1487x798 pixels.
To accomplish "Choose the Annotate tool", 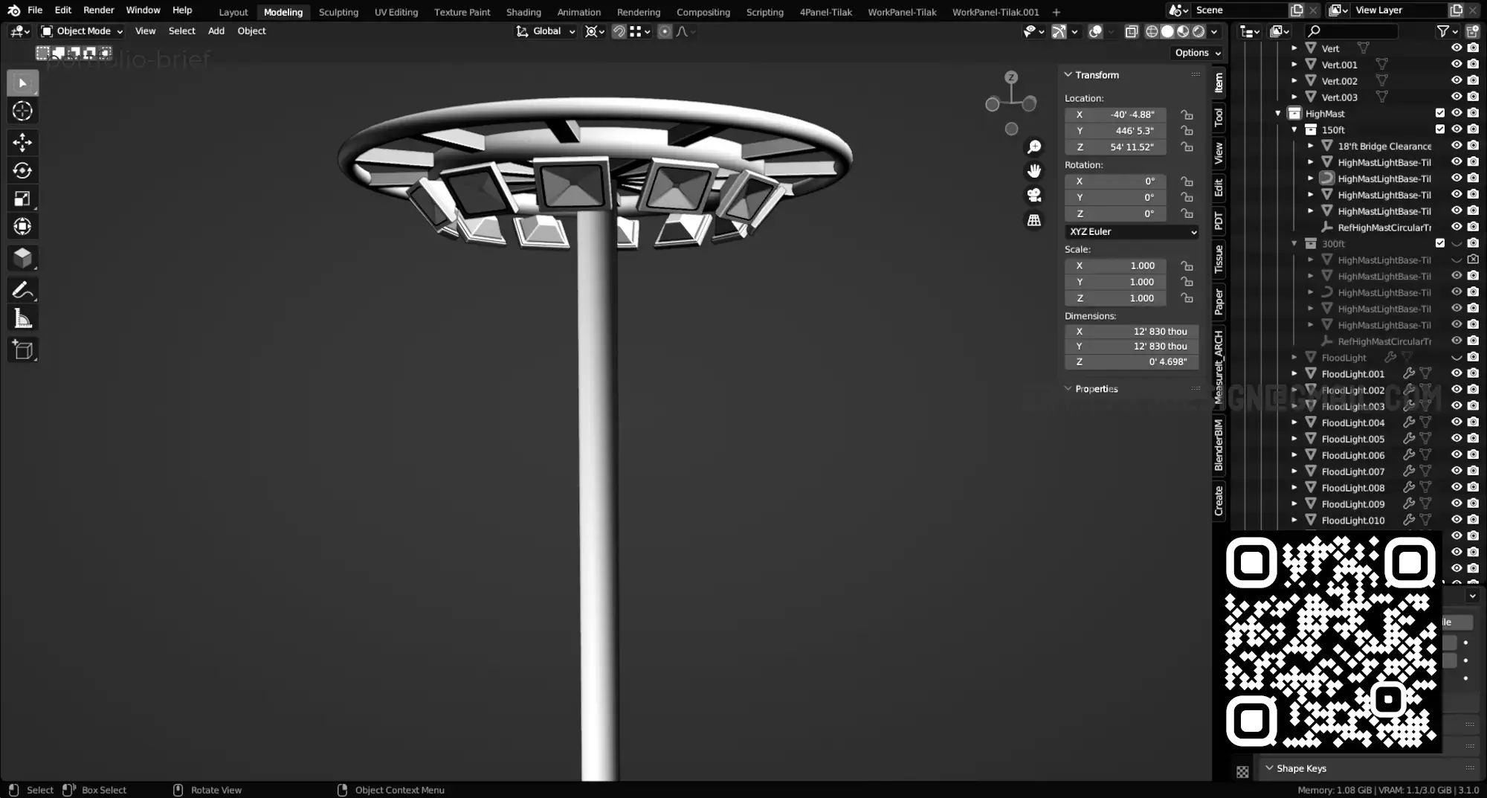I will 22,290.
